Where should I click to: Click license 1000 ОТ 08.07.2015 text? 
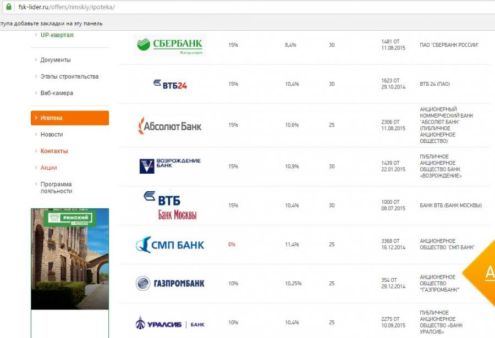tap(393, 205)
